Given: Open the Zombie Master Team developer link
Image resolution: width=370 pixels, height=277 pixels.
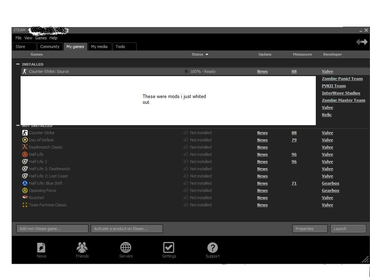Looking at the screenshot, I should click(x=343, y=100).
